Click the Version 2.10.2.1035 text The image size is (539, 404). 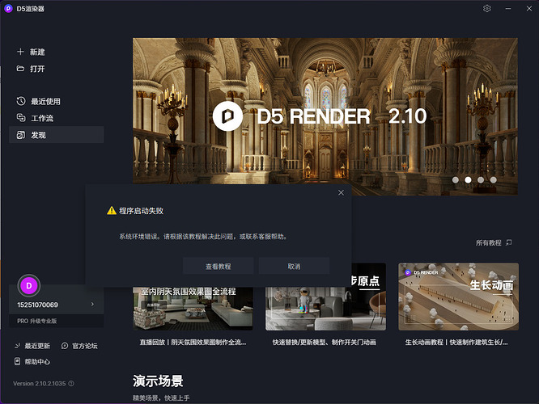(x=39, y=384)
